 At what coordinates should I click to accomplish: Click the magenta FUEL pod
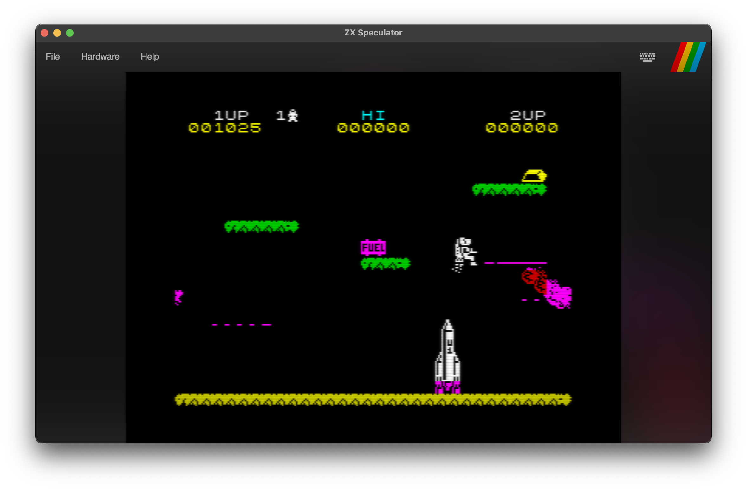(x=373, y=248)
